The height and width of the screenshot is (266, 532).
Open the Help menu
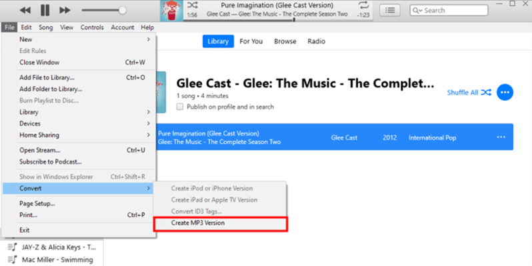coord(147,27)
